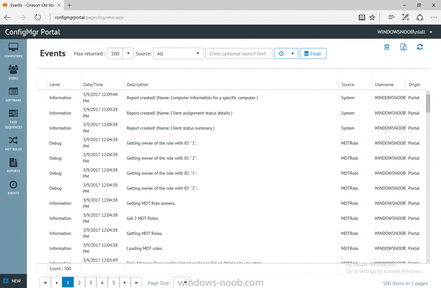Select row 'Computer information for a specific computer'
This screenshot has height=288, width=441.
pos(231,98)
